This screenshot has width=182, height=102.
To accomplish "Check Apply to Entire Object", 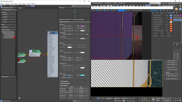I will click(x=166, y=79).
